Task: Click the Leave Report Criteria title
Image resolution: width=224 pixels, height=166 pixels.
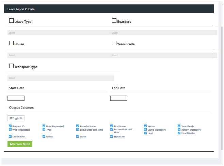Action: (x=21, y=9)
